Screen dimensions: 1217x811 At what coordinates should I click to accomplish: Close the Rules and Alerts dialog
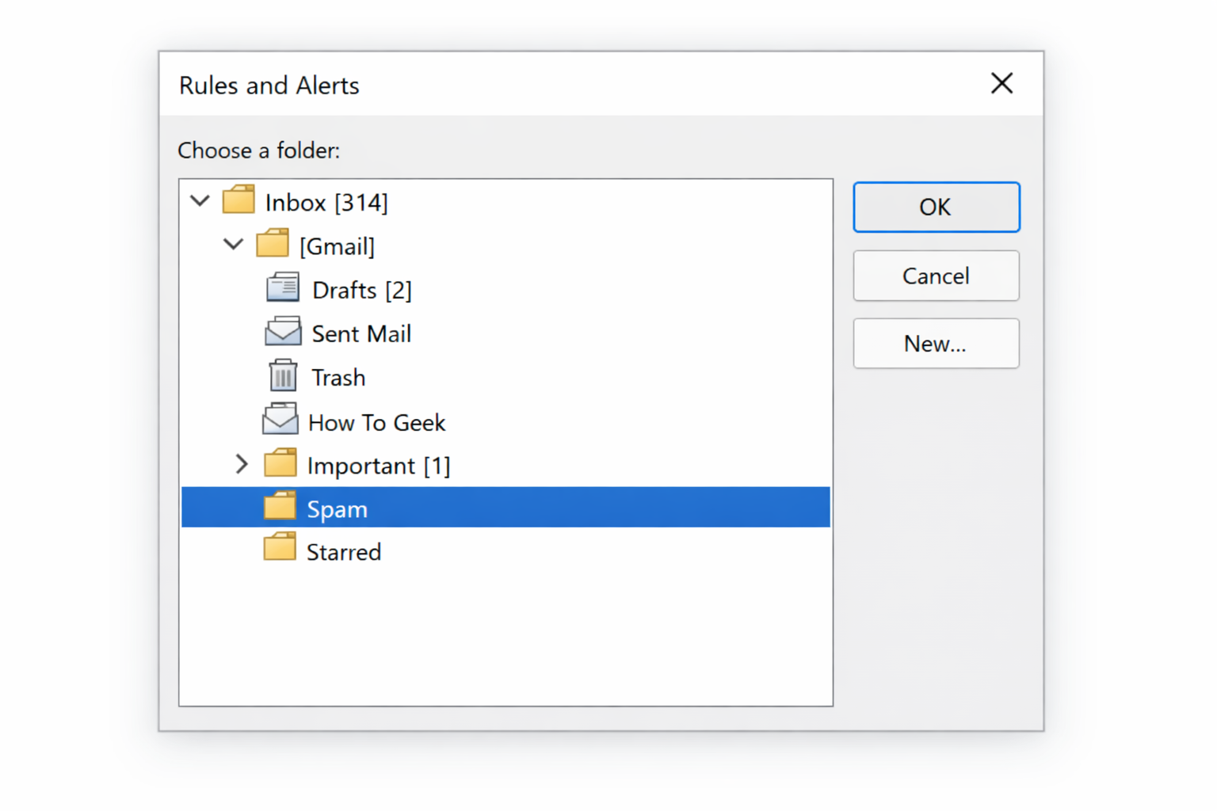pyautogui.click(x=1001, y=83)
